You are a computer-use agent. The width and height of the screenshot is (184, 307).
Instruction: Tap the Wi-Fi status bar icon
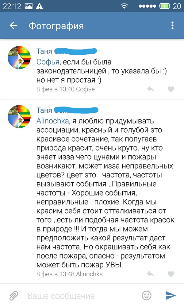(x=124, y=6)
